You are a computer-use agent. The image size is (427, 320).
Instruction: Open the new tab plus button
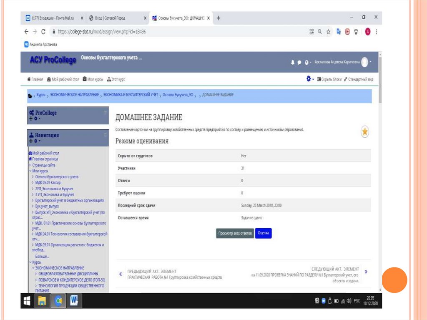pyautogui.click(x=219, y=18)
